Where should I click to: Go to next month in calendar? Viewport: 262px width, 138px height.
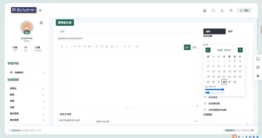240,50
